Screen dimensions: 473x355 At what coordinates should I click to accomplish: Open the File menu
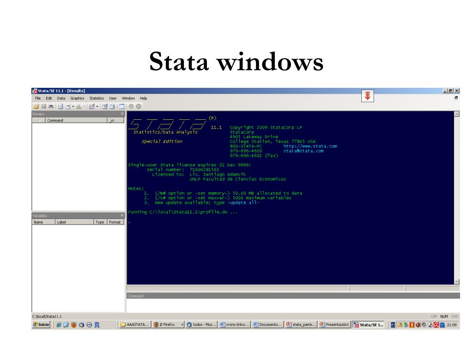click(x=38, y=98)
